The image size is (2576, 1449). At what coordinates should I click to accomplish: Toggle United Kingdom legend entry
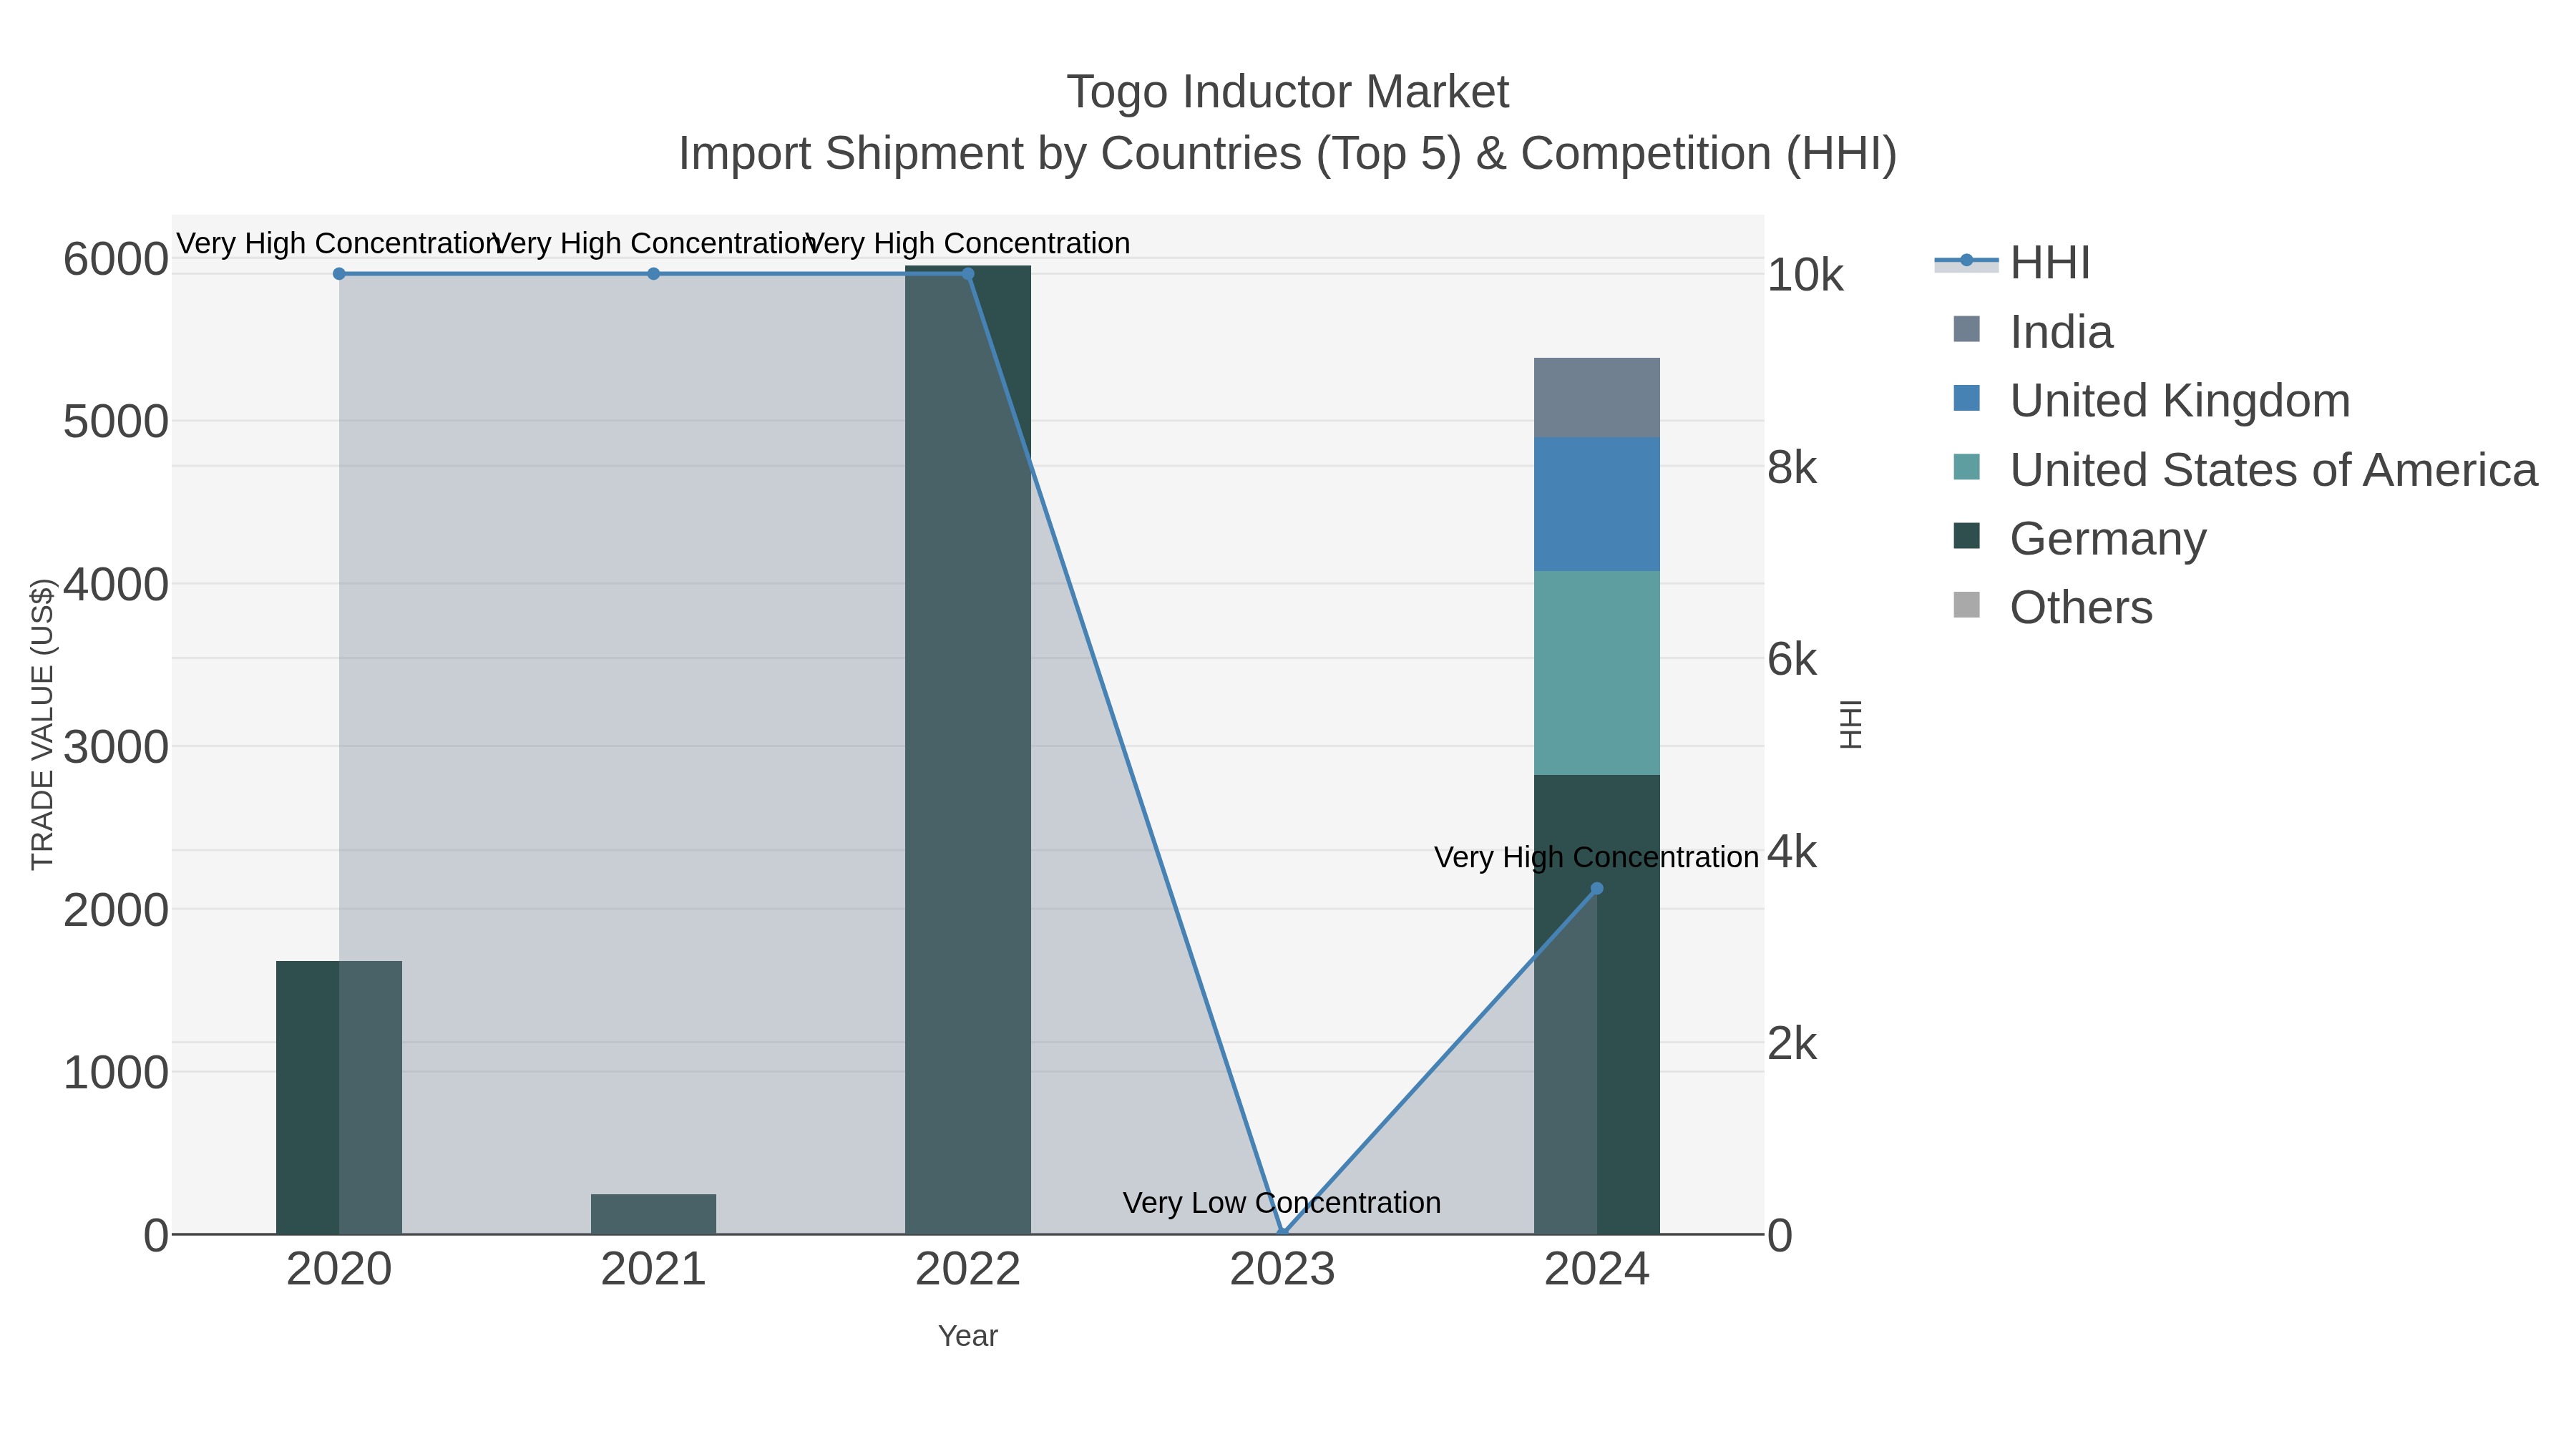click(2151, 401)
